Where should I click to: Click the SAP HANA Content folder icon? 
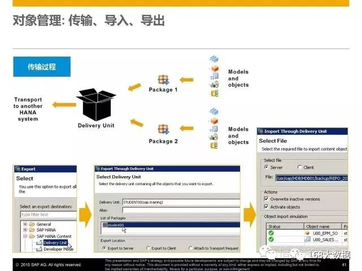[x=32, y=236]
